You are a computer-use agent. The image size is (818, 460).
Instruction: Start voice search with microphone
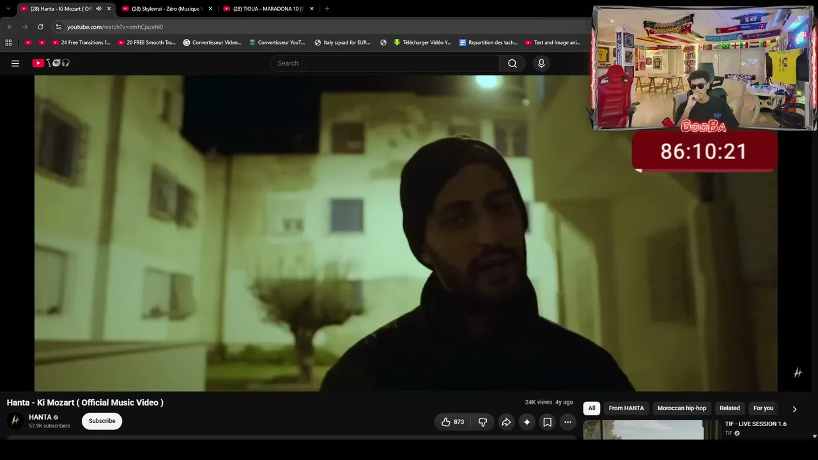coord(541,63)
